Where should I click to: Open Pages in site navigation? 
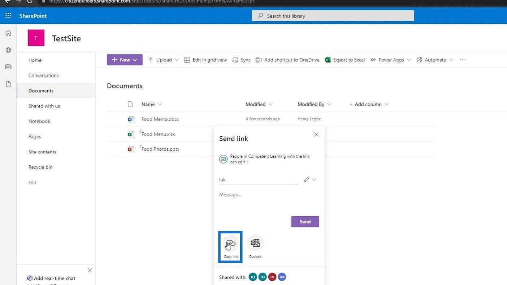[35, 136]
